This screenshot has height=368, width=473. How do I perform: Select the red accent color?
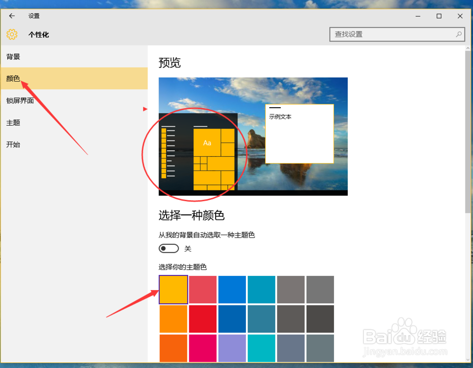coord(202,318)
